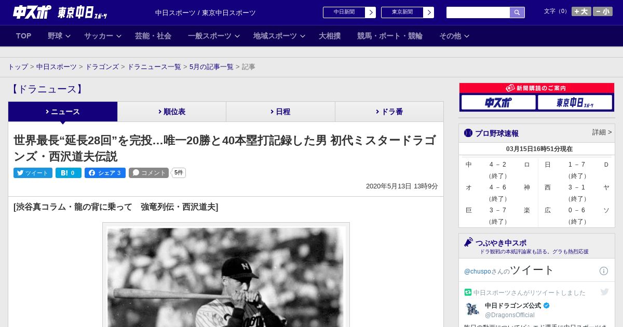Share on Facebook シェア button

pyautogui.click(x=105, y=173)
